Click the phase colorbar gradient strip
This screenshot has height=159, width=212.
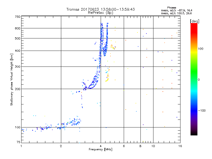[x=194, y=79]
